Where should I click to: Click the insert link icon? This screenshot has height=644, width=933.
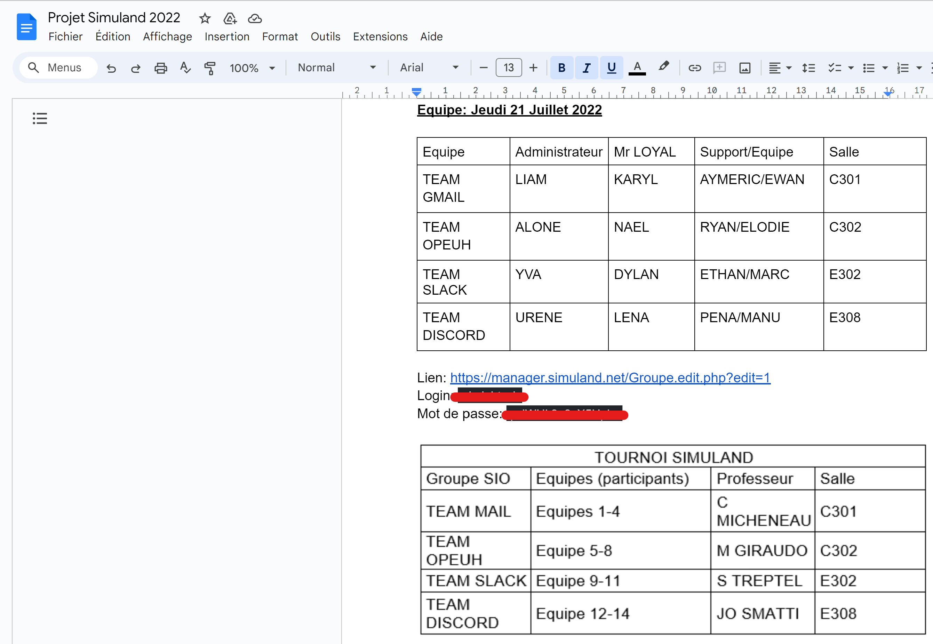[695, 68]
